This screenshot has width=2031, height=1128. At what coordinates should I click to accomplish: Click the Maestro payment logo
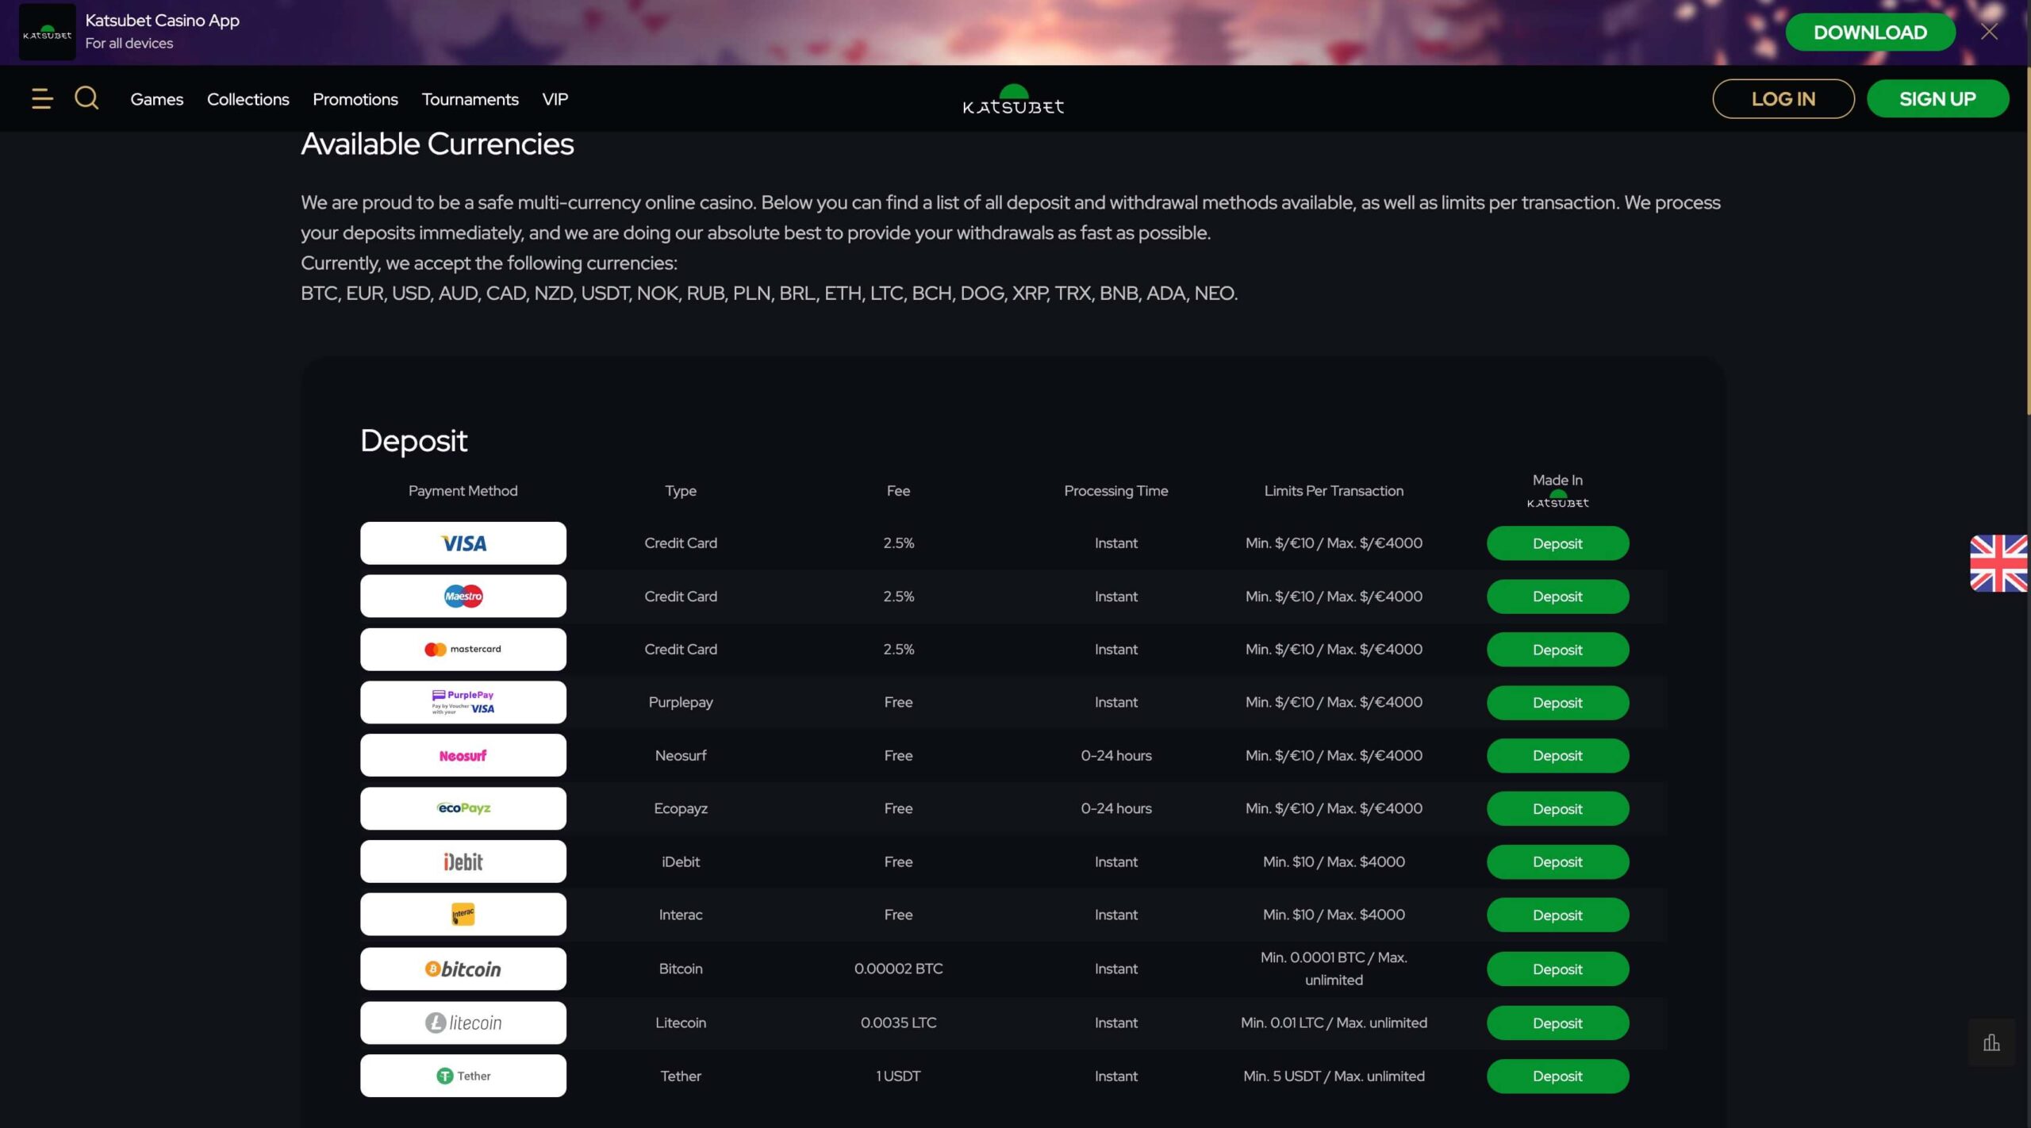(x=463, y=597)
